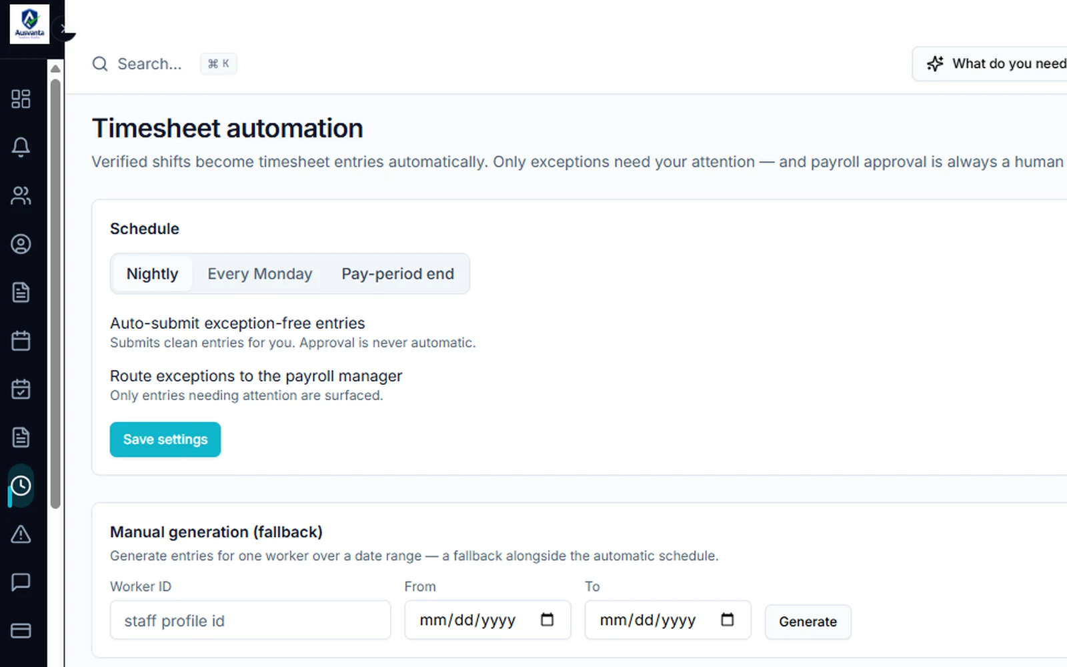Click the To date input field
The width and height of the screenshot is (1067, 667).
pyautogui.click(x=668, y=620)
